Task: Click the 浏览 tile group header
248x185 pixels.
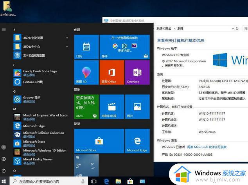Action: pyautogui.click(x=77, y=124)
